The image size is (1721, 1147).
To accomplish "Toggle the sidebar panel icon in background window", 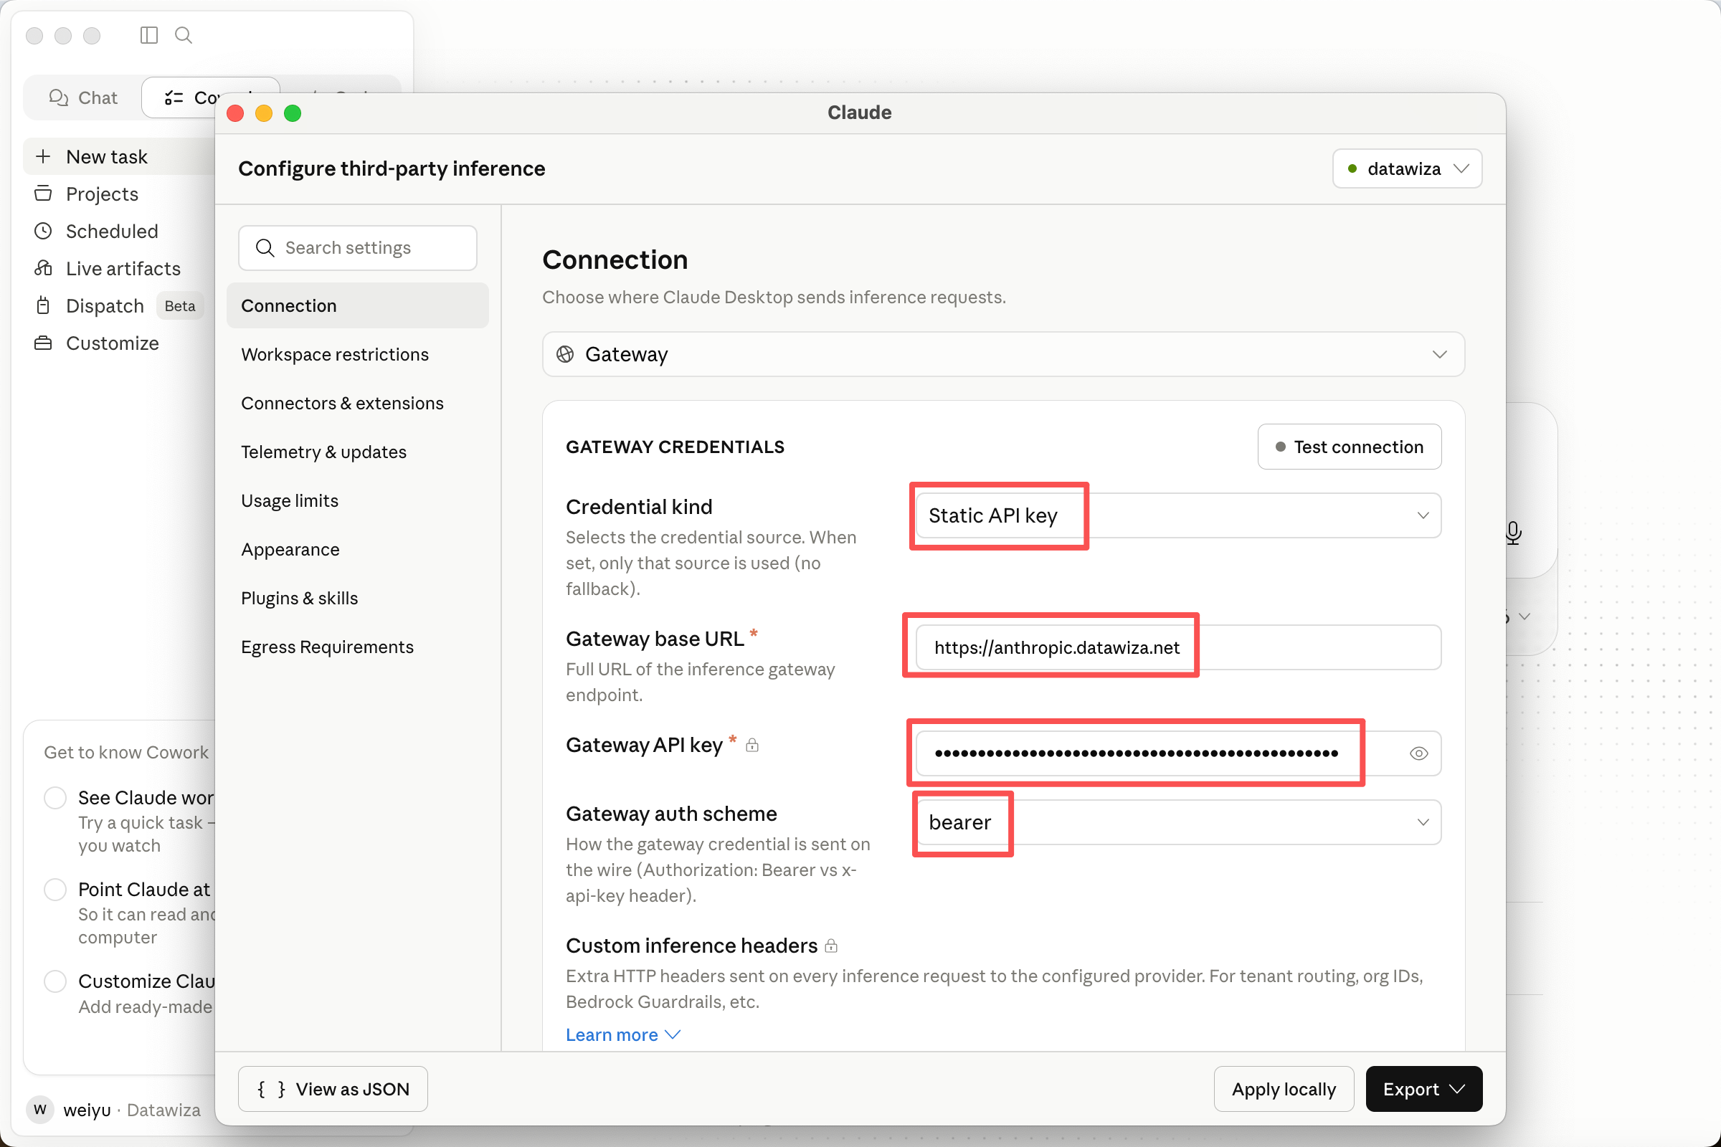I will [x=148, y=35].
